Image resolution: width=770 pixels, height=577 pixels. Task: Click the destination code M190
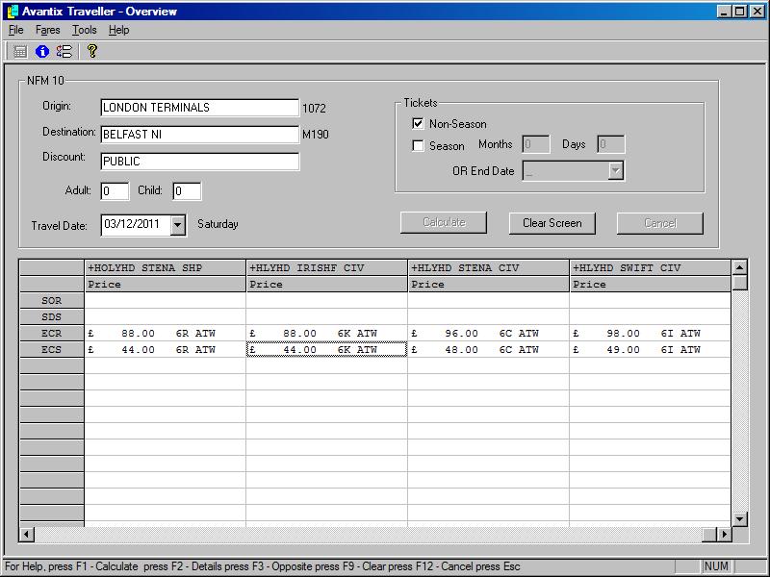(x=316, y=135)
